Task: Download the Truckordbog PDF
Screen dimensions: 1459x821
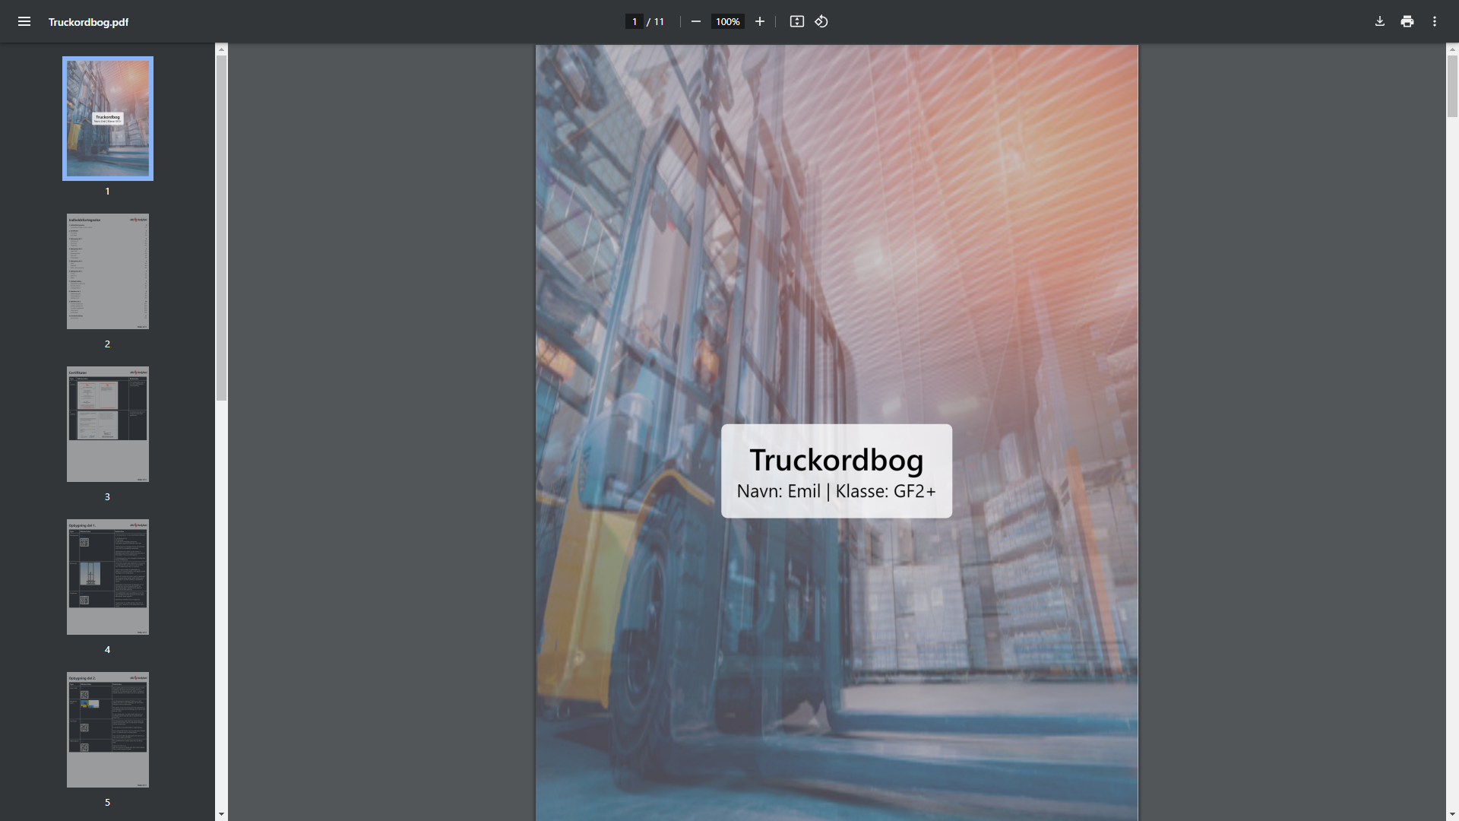Action: [1380, 21]
